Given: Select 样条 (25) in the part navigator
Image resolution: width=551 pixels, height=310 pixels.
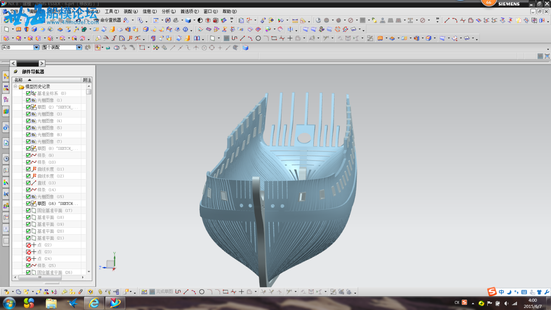Looking at the screenshot, I should pyautogui.click(x=49, y=266).
